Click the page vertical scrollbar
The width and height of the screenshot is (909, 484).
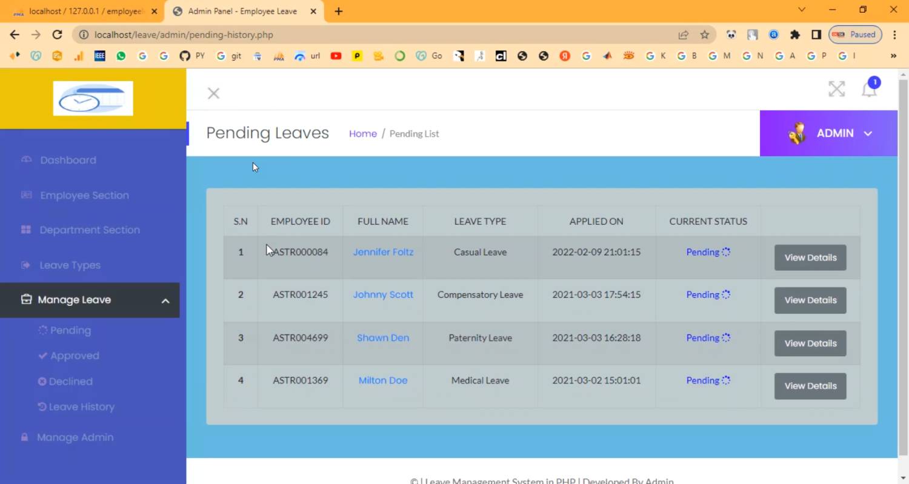coord(903,267)
